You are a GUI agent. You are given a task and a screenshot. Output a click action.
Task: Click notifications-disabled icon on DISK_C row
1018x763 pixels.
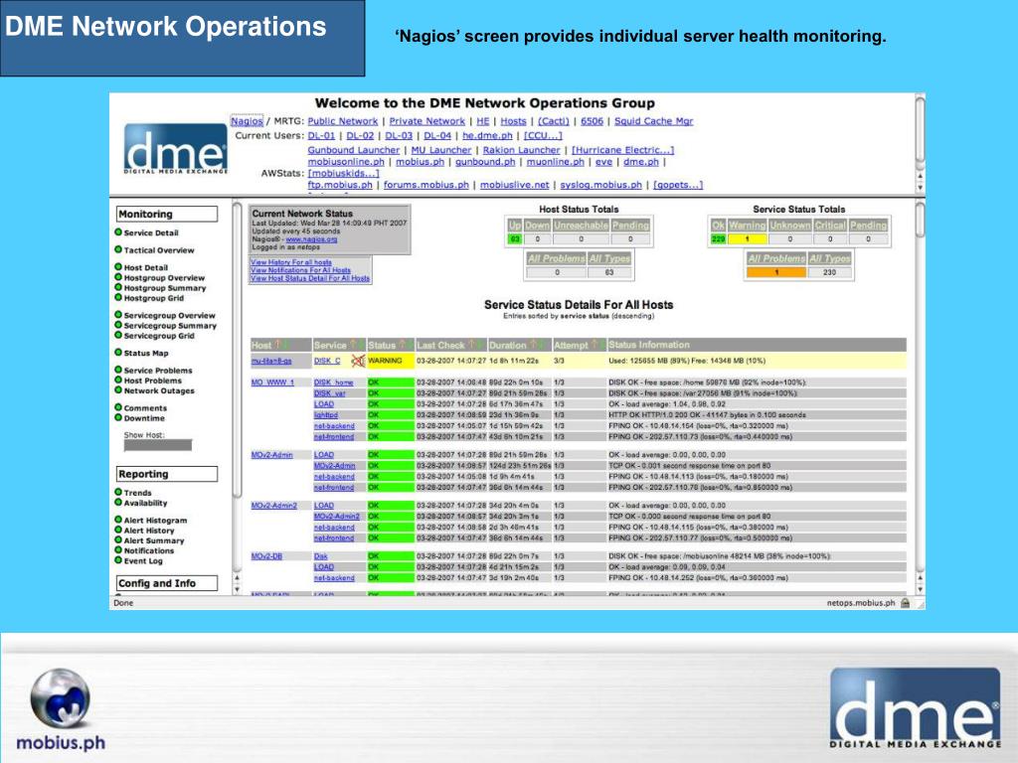(358, 361)
